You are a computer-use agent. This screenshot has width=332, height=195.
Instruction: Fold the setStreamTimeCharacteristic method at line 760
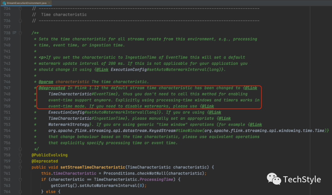click(20, 167)
